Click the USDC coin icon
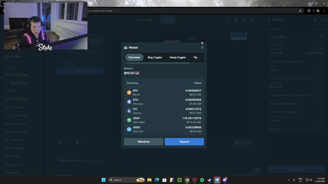Image resolution: width=328 pixels, height=184 pixels. tap(129, 129)
